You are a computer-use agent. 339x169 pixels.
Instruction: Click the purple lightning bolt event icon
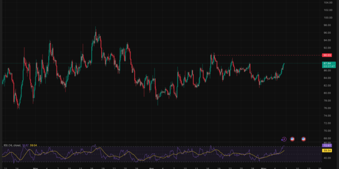284,139
